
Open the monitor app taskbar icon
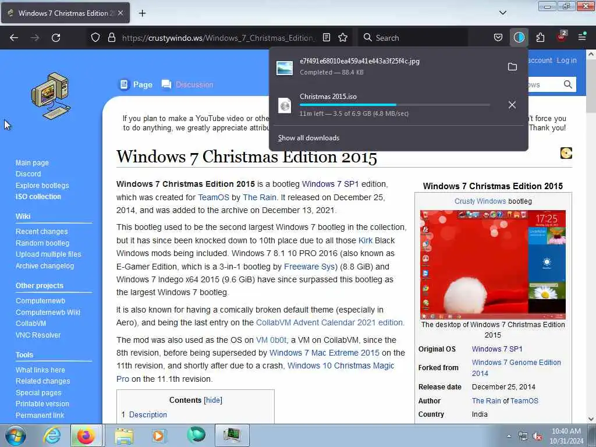pos(232,435)
